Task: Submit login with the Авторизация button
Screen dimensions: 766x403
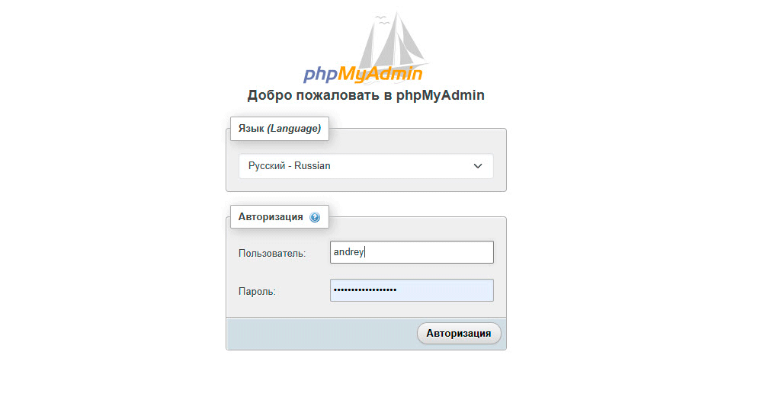Action: pyautogui.click(x=459, y=333)
